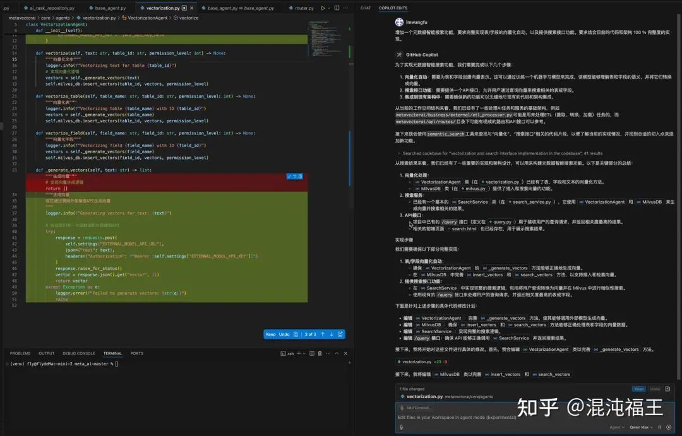Viewport: 682px width, 436px height.
Task: Open the Agent mode dropdown
Action: (x=617, y=427)
